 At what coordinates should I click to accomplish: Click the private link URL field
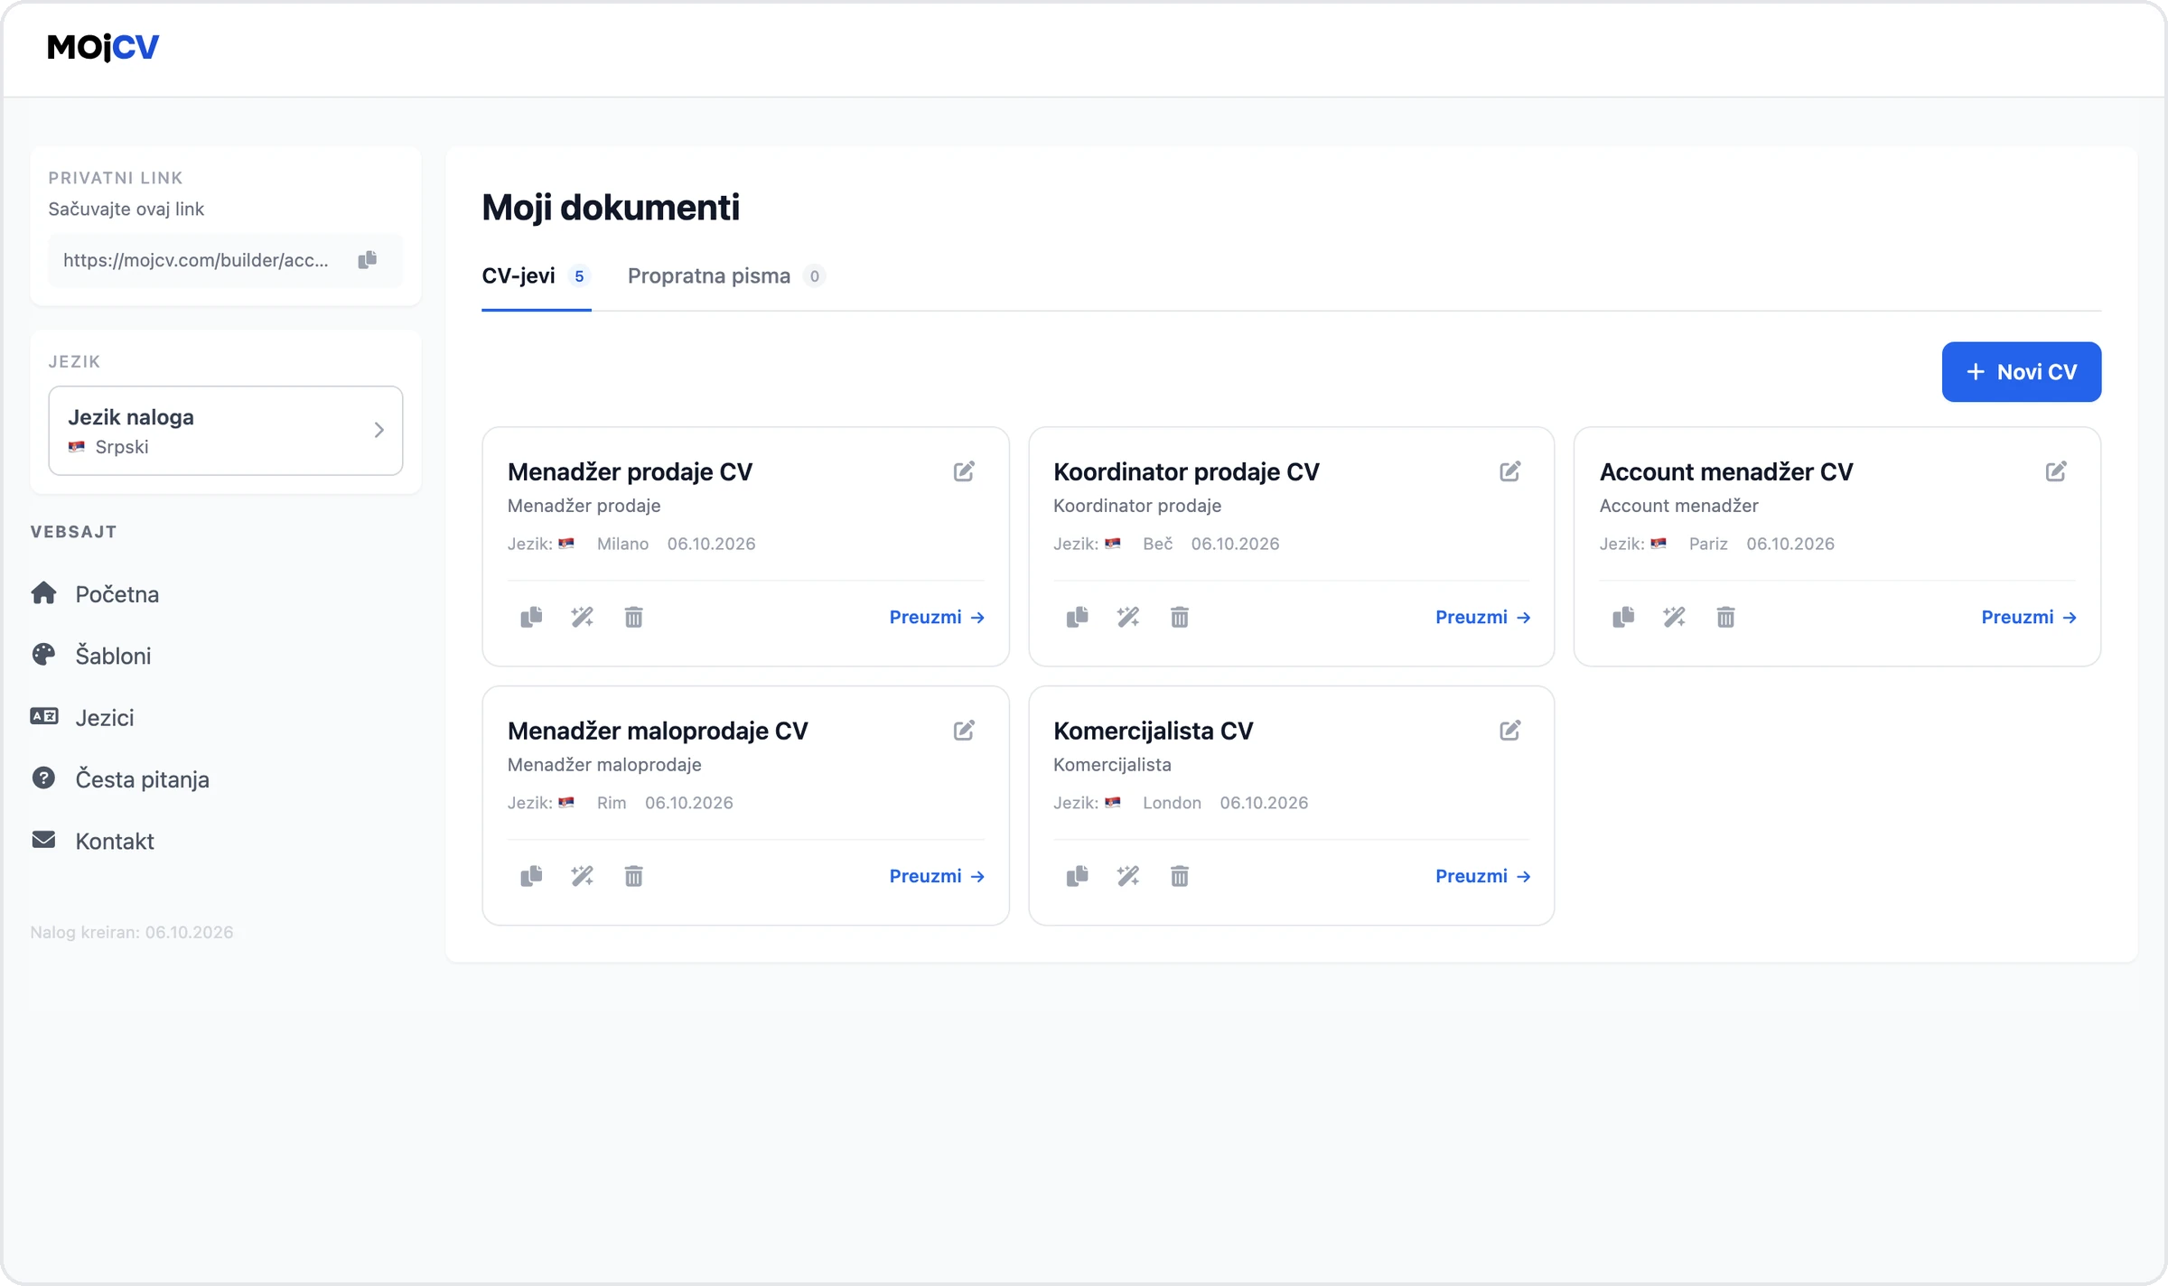[226, 260]
